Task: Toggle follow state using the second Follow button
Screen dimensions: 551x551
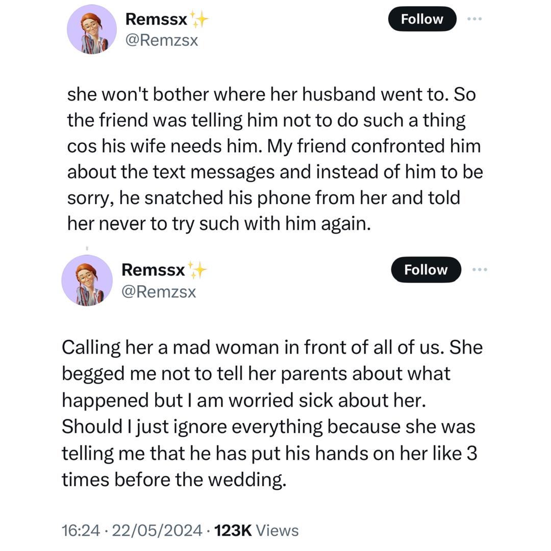Action: [x=425, y=269]
